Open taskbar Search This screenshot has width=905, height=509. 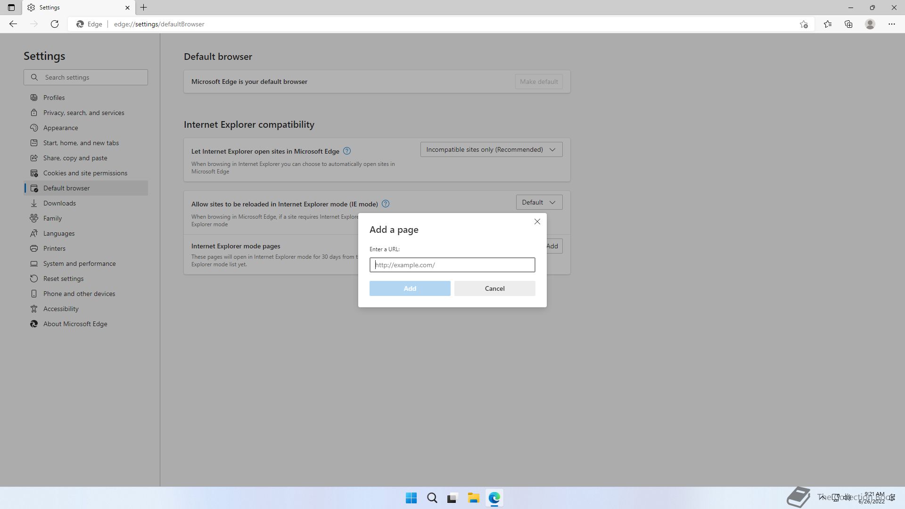click(432, 498)
